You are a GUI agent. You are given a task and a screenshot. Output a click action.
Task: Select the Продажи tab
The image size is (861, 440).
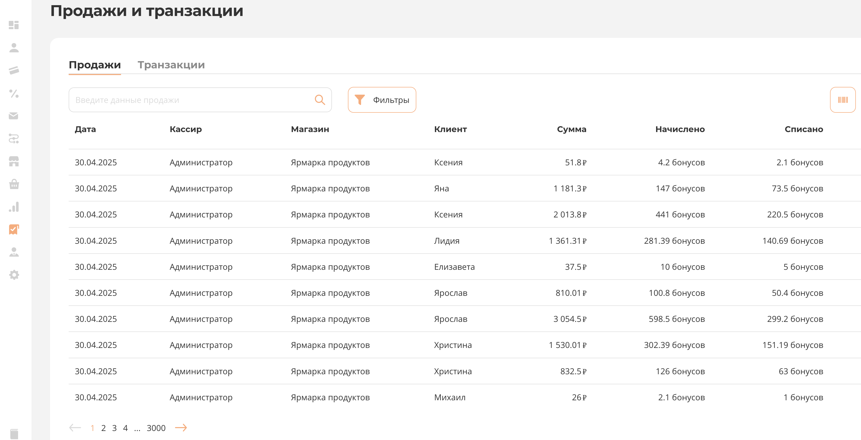[94, 65]
